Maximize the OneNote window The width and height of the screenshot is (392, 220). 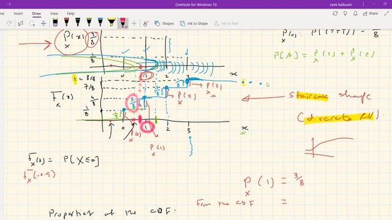(x=385, y=4)
